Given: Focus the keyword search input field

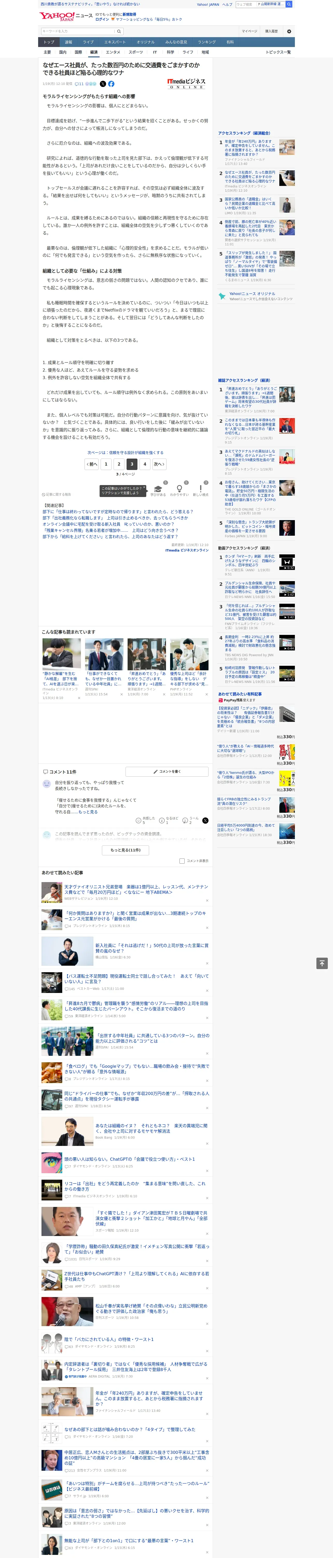Looking at the screenshot, I should (x=78, y=31).
